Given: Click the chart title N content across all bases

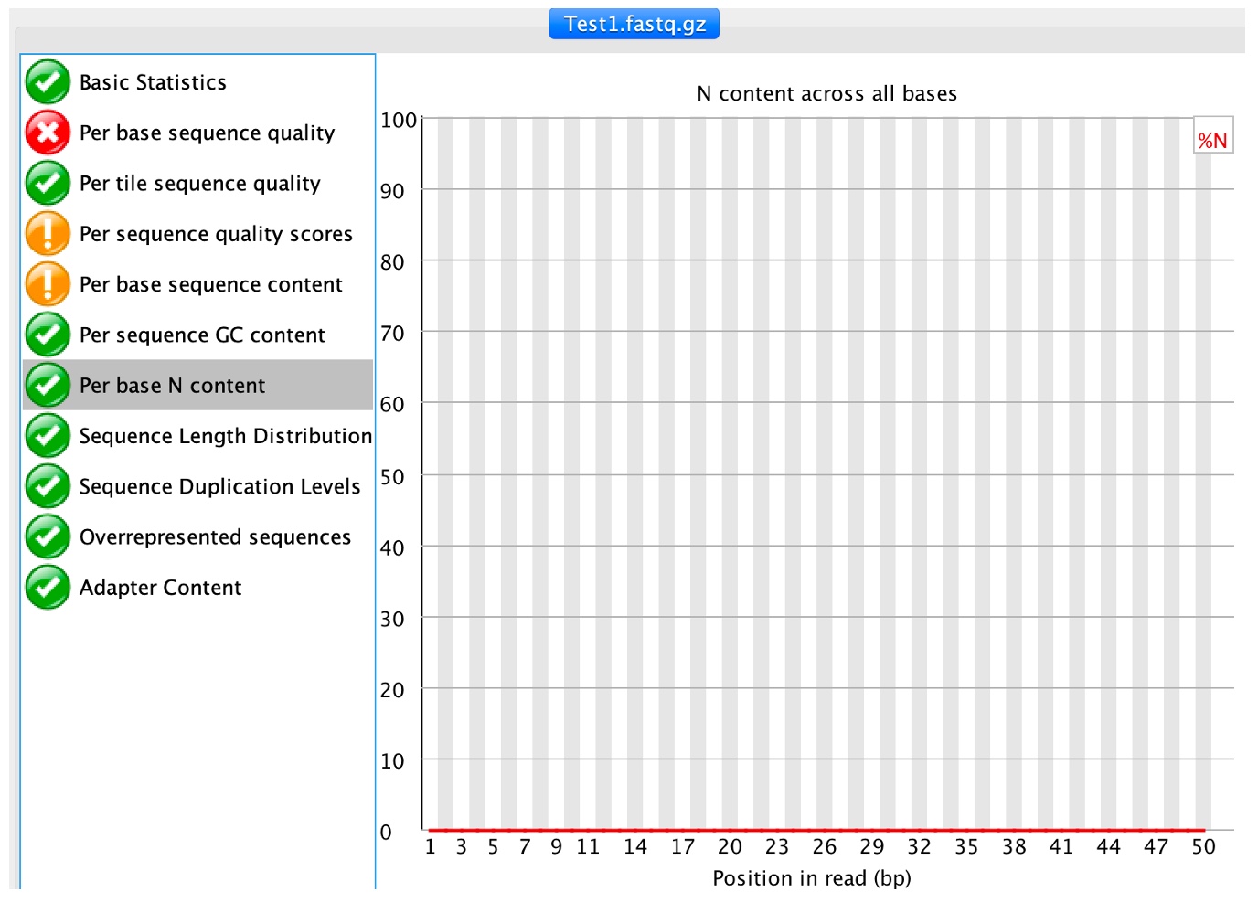Looking at the screenshot, I should point(826,93).
